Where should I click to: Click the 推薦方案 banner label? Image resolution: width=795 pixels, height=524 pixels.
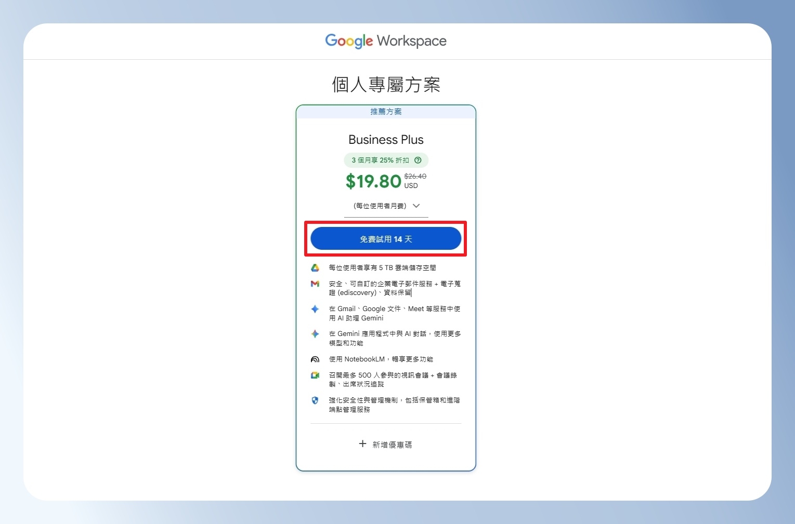click(386, 112)
